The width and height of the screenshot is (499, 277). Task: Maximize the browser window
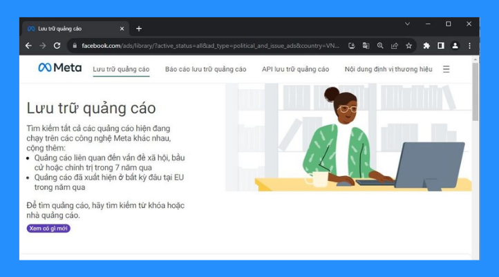click(449, 24)
